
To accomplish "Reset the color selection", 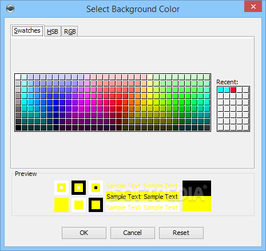I will coord(181,233).
